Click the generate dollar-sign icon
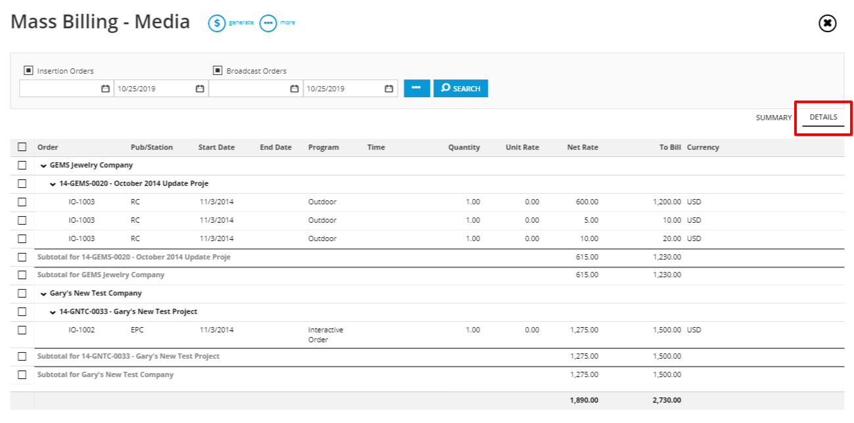Screen dimensions: 854x423 [217, 23]
